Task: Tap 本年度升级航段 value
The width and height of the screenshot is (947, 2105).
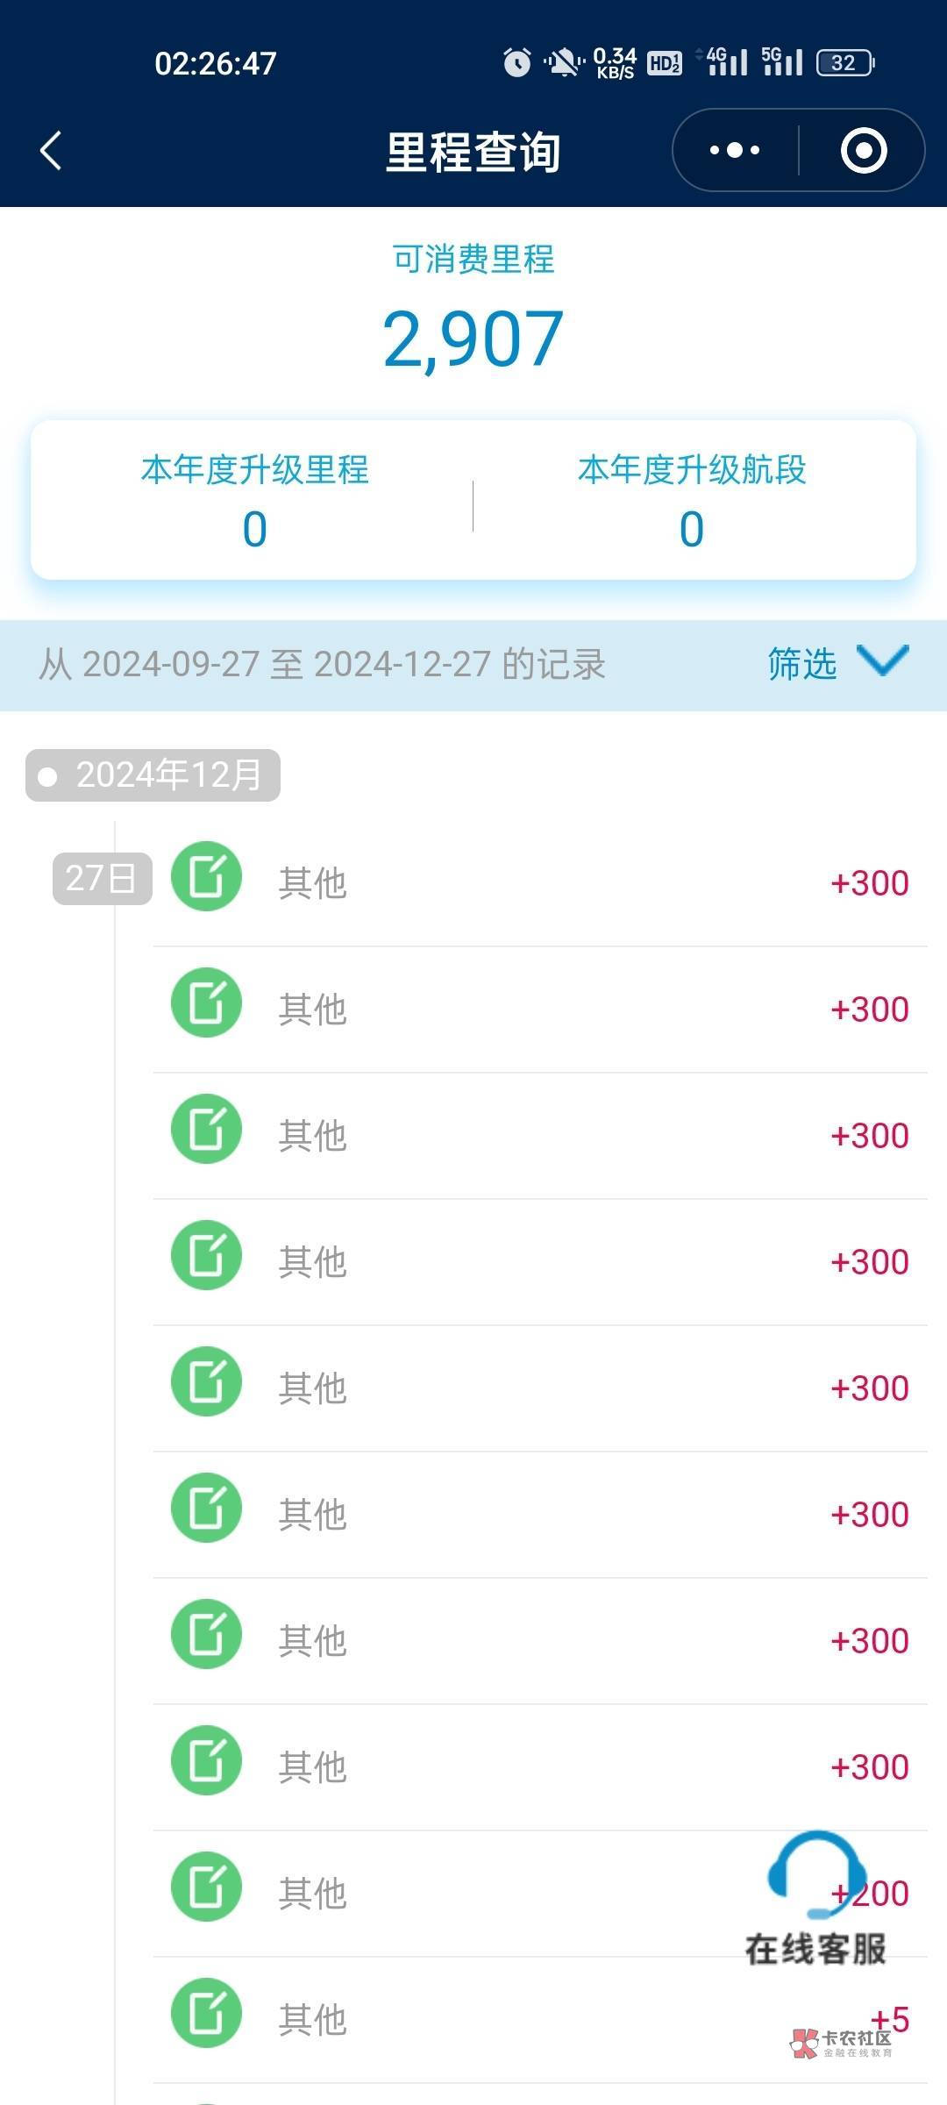Action: pos(692,530)
